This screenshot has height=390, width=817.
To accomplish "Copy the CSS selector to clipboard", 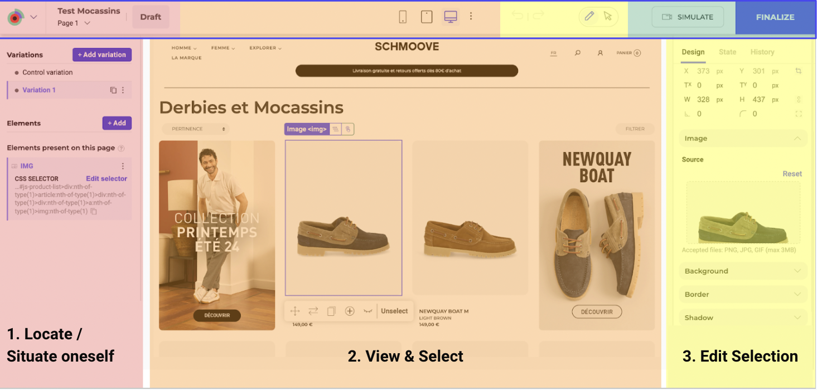I will (x=94, y=212).
